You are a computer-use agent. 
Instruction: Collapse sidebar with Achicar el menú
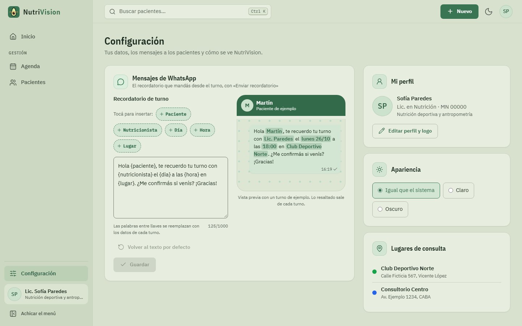click(x=46, y=314)
